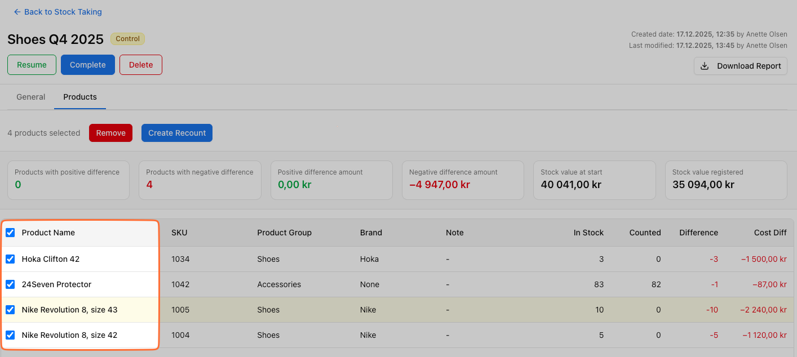797x357 pixels.
Task: Click the back arrow to Stock Taking
Action: 17,12
